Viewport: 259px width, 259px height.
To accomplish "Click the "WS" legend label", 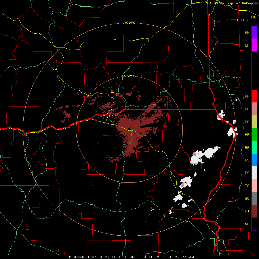I will pyautogui.click(x=247, y=160).
